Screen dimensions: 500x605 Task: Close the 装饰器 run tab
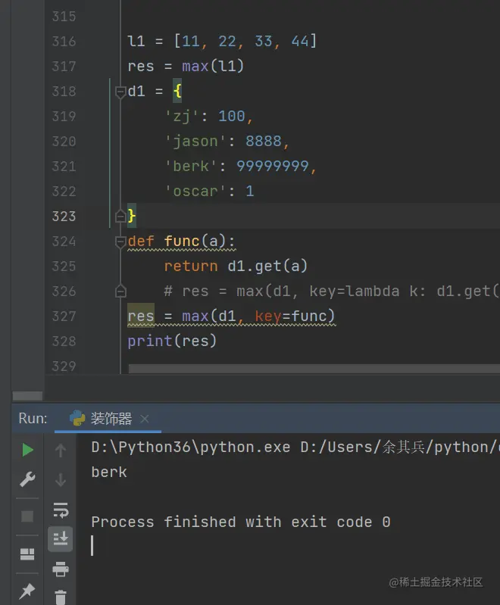point(145,419)
